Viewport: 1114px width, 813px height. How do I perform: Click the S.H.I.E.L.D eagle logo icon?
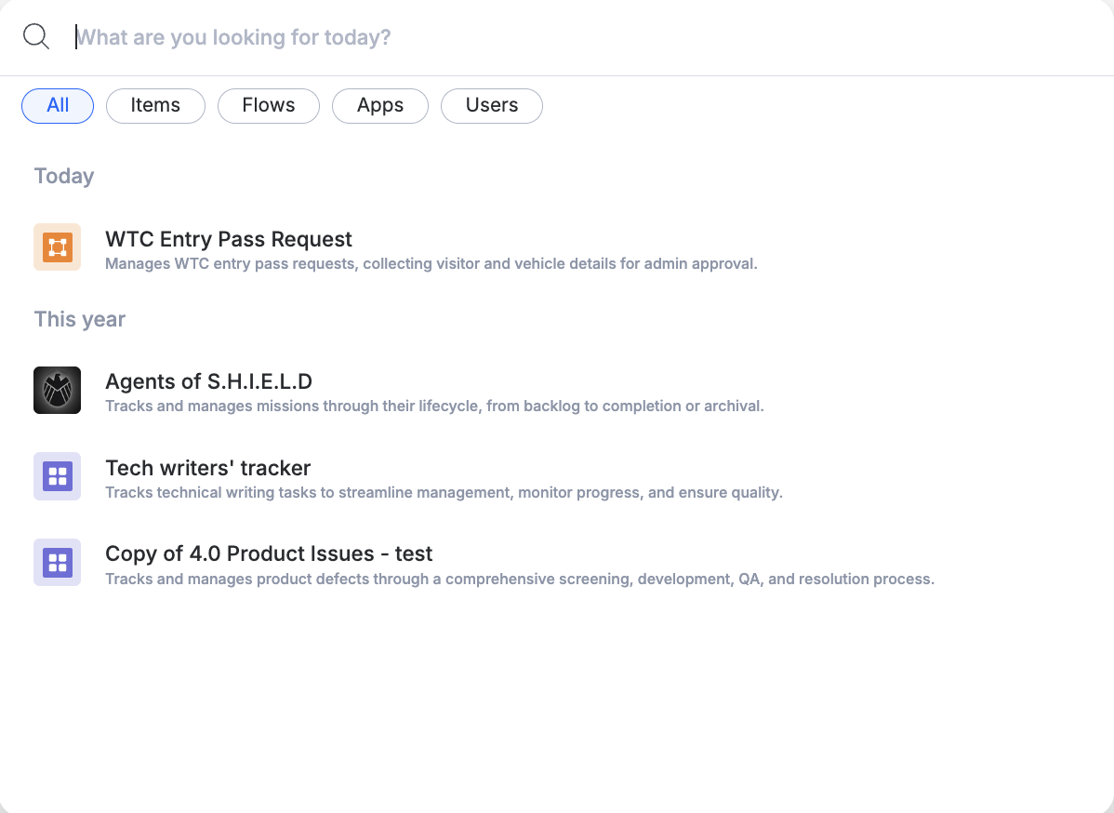point(57,390)
